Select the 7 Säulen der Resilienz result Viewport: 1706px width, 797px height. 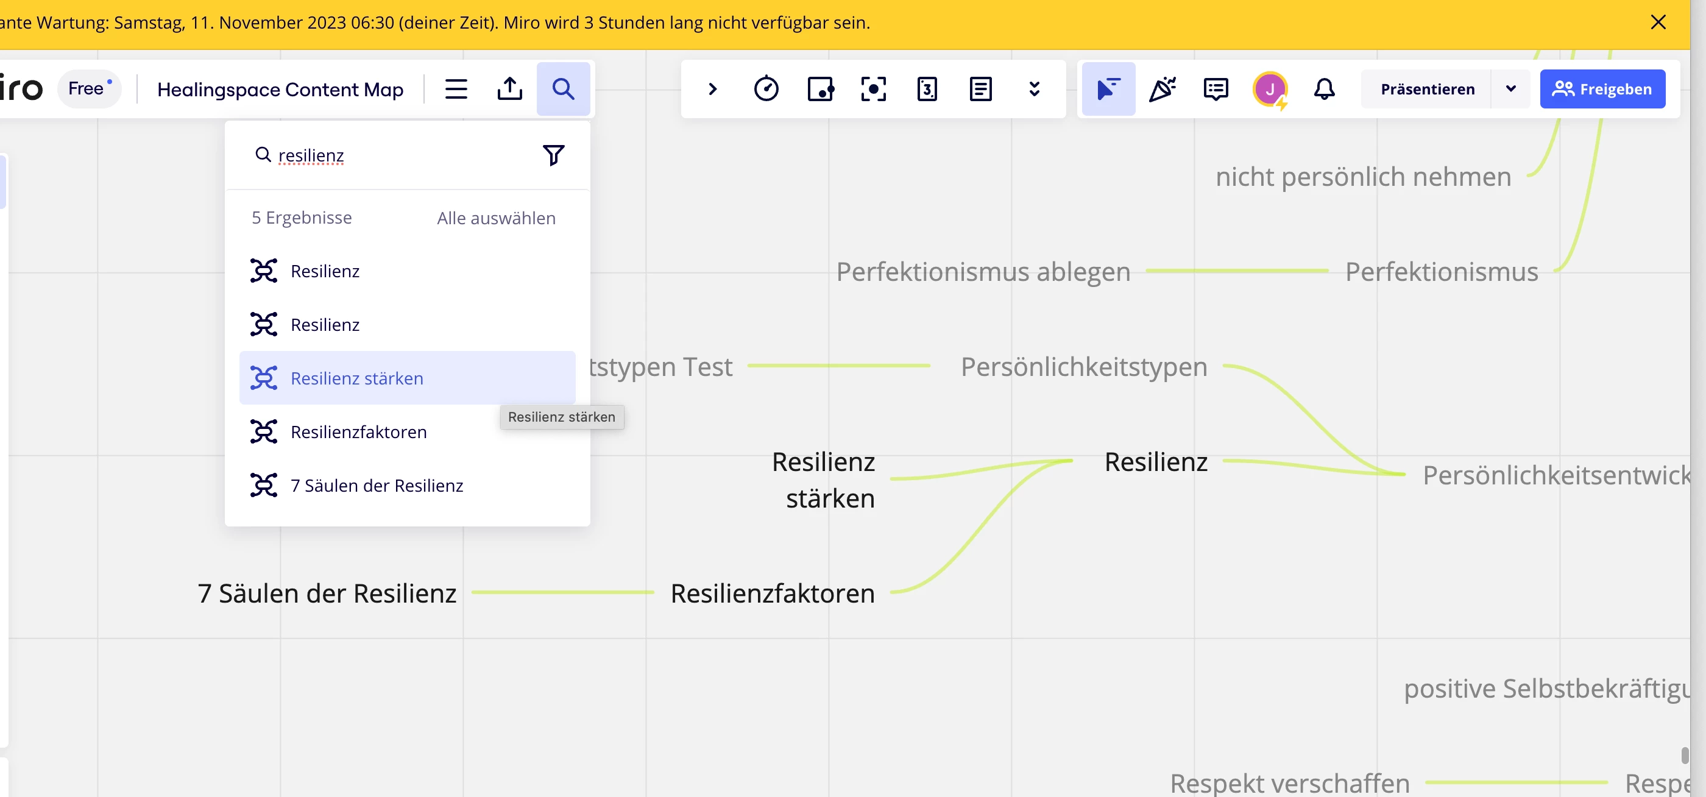(406, 486)
